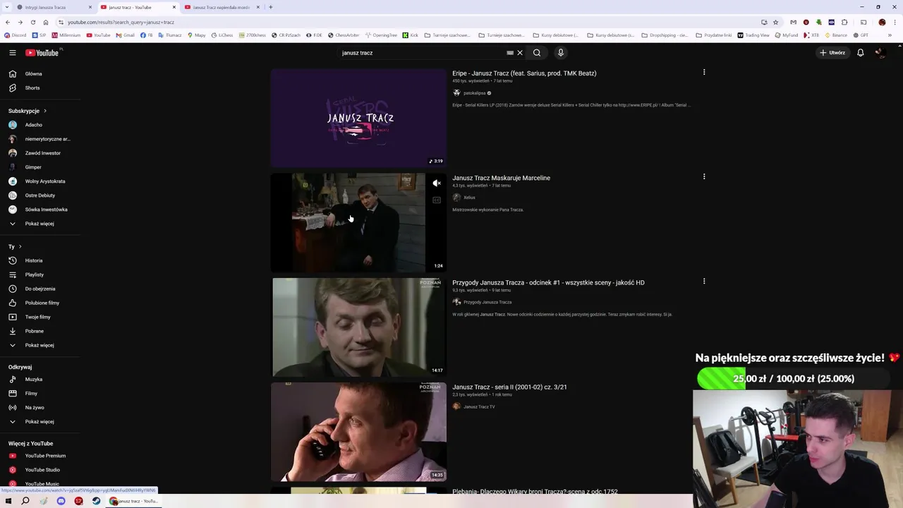Open Muzyka in the Odkrywaj section
The image size is (903, 508).
[40, 380]
